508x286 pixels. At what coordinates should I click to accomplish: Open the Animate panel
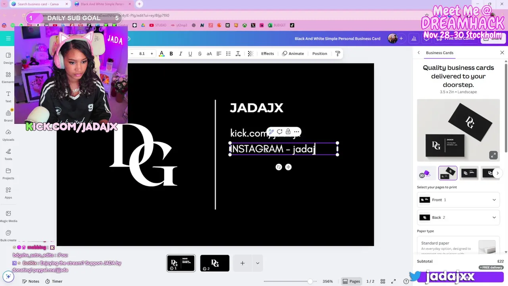pyautogui.click(x=293, y=54)
